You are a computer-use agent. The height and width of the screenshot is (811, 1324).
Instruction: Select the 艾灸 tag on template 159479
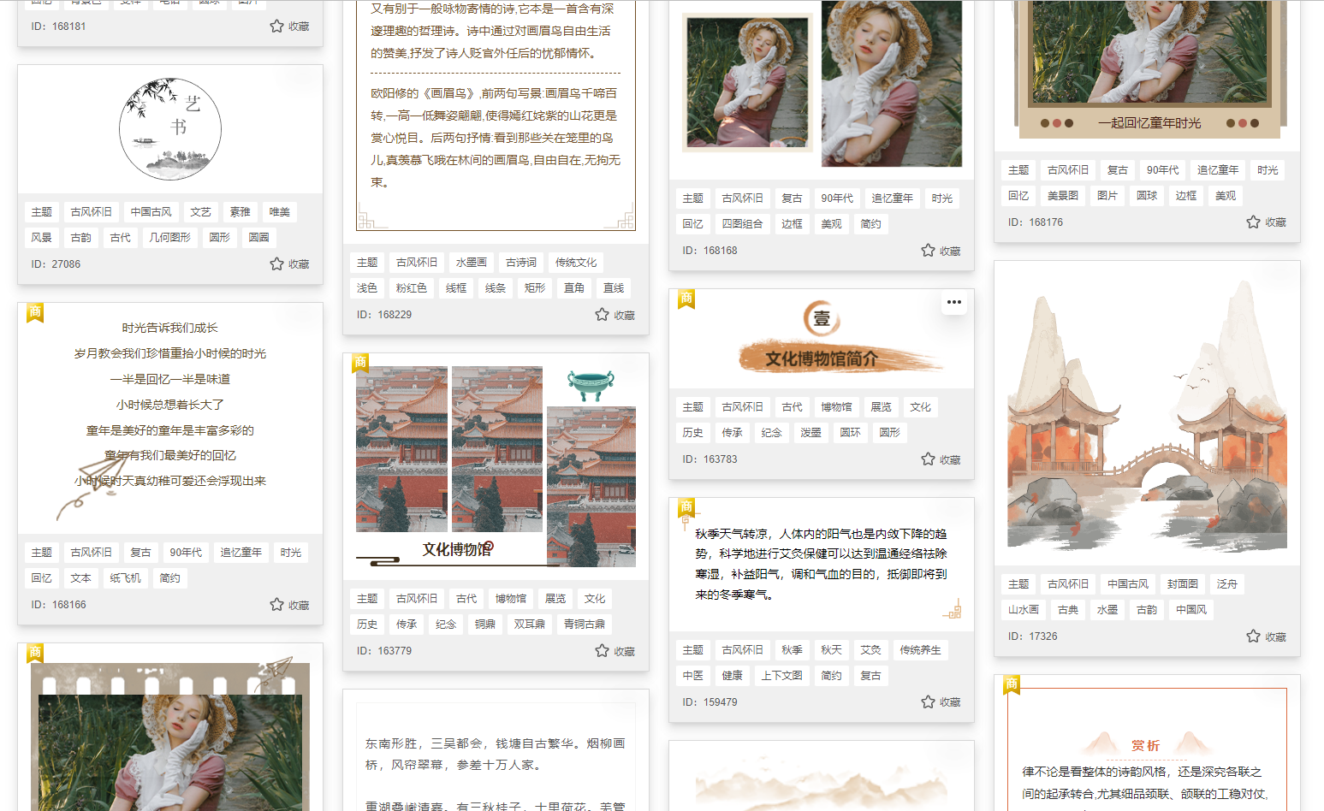(x=870, y=649)
